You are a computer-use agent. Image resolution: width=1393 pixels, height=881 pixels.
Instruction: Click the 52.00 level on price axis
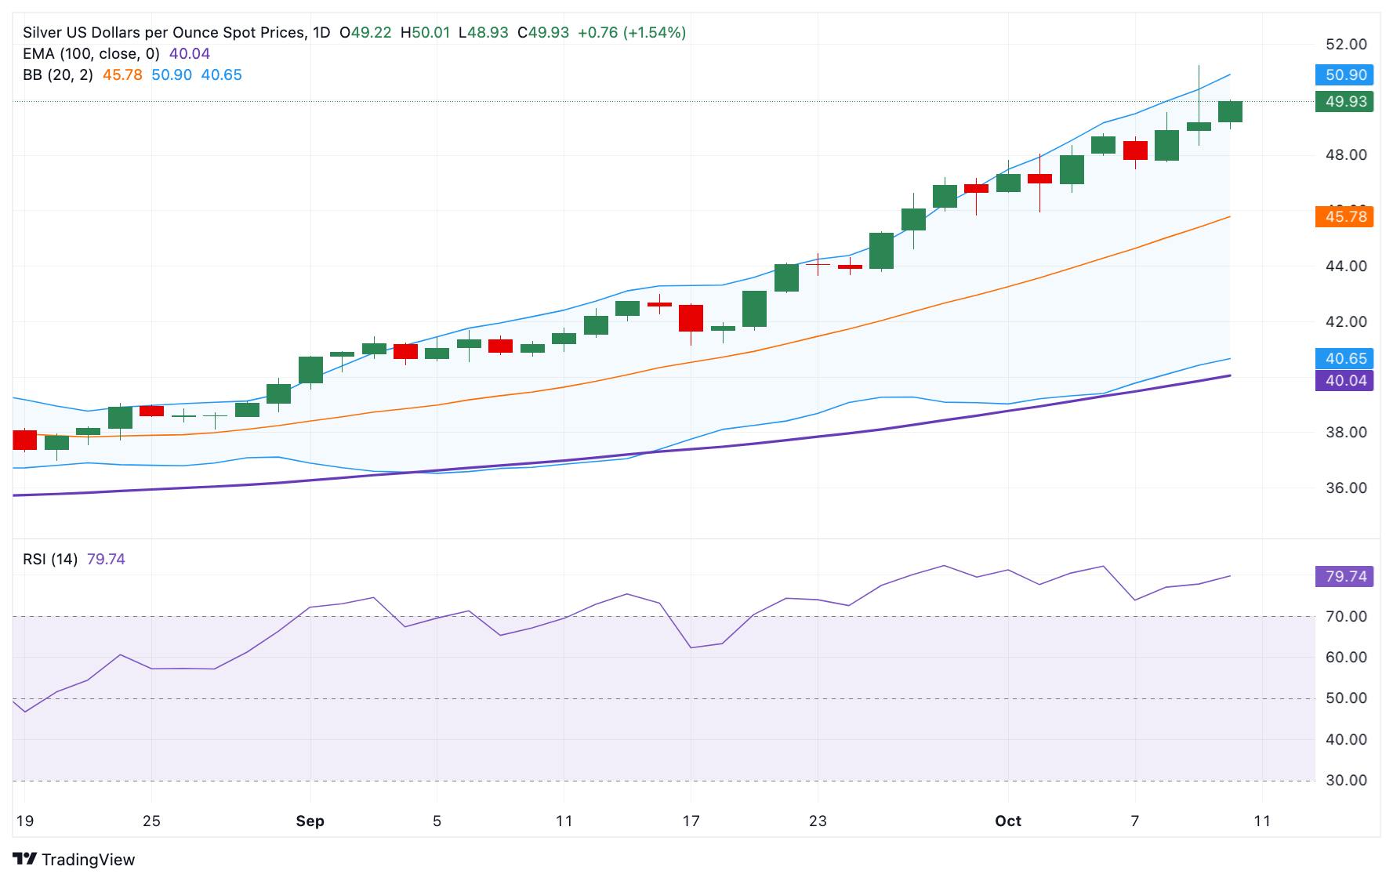click(1345, 45)
